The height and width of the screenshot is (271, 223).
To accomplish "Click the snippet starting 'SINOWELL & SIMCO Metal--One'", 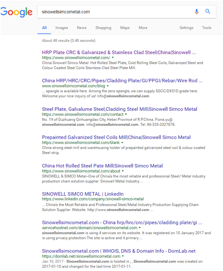I will (x=124, y=179).
